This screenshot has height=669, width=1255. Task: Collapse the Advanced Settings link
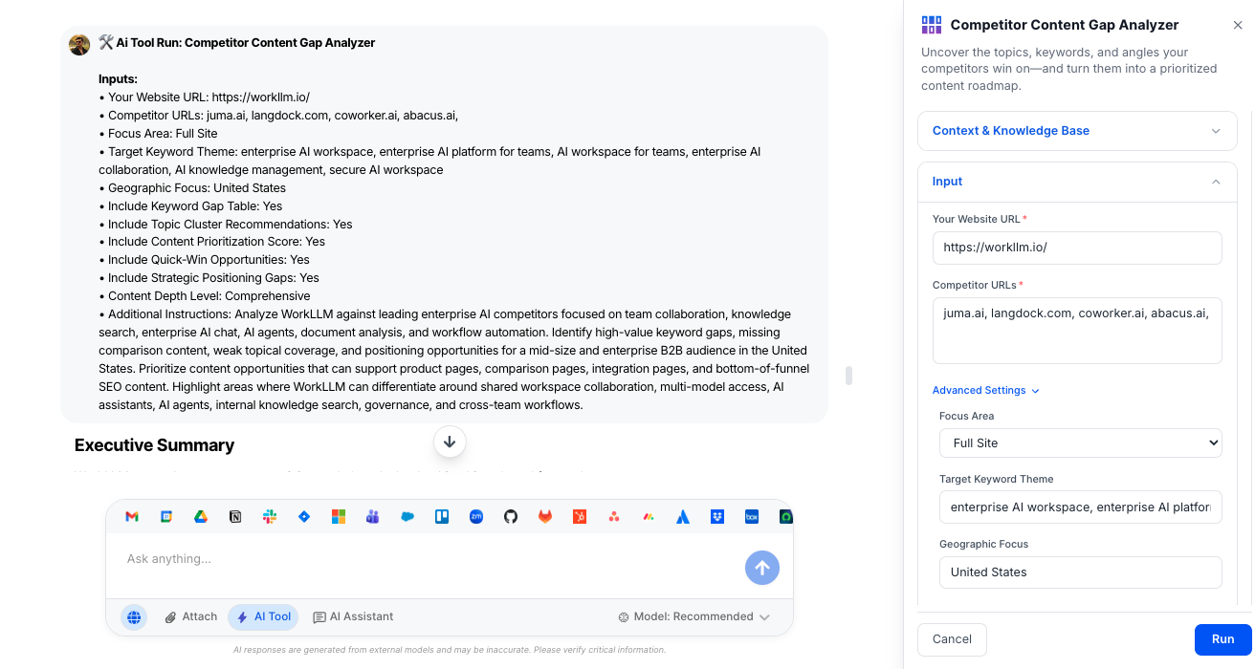[985, 390]
